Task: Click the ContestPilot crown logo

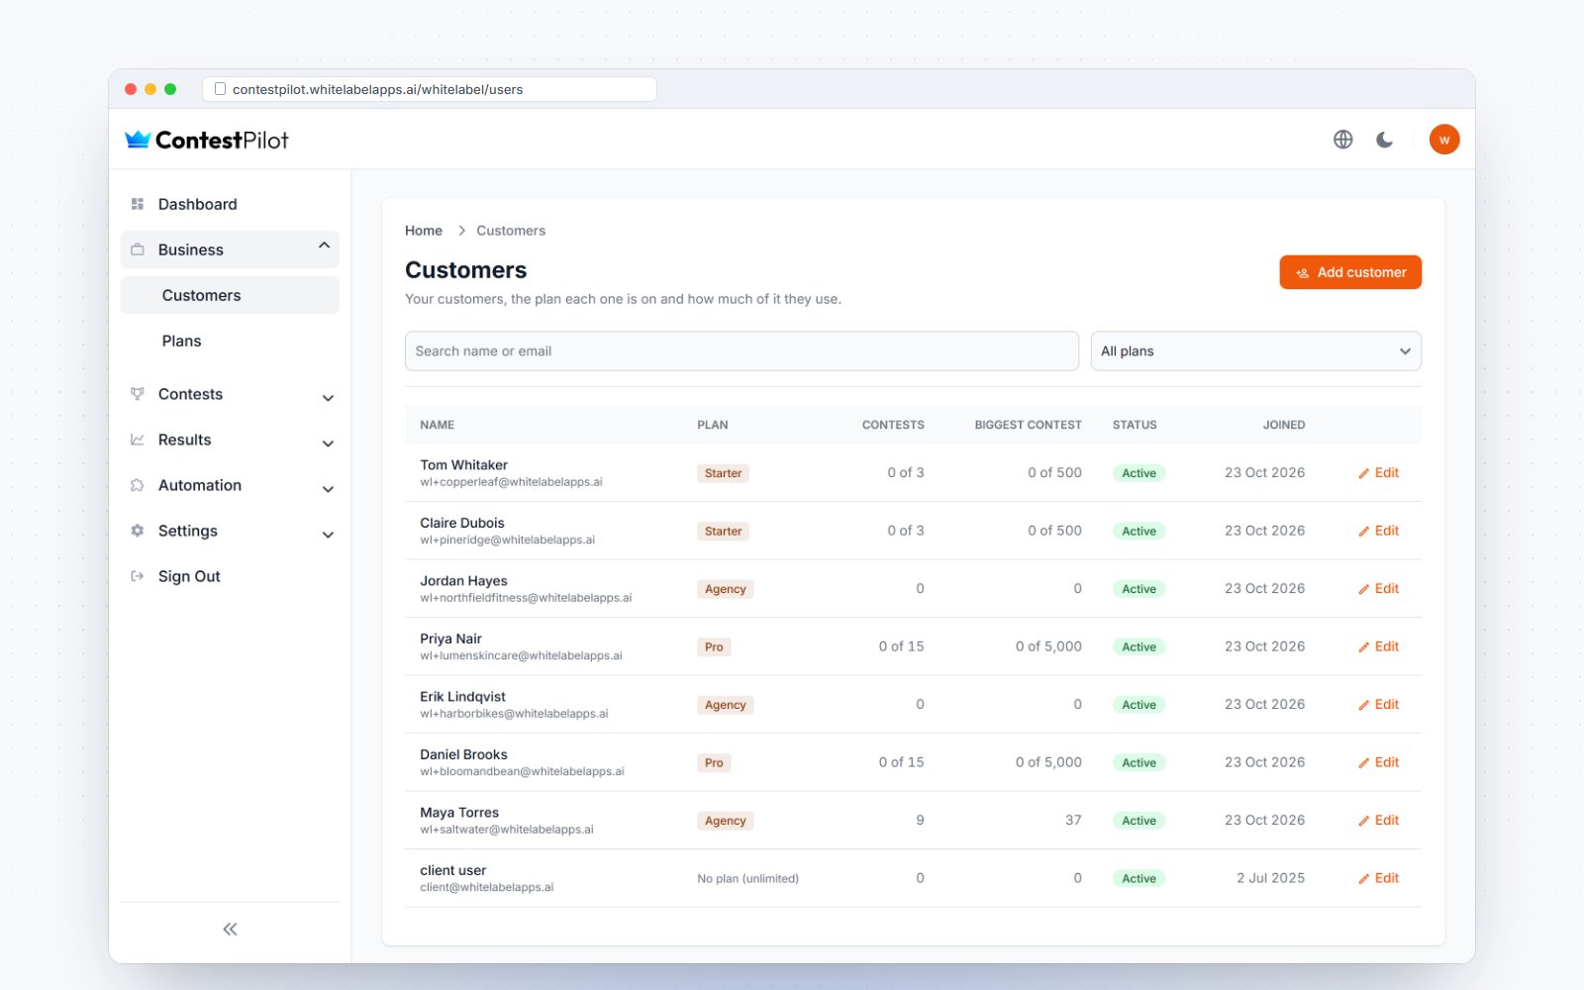Action: coord(138,140)
